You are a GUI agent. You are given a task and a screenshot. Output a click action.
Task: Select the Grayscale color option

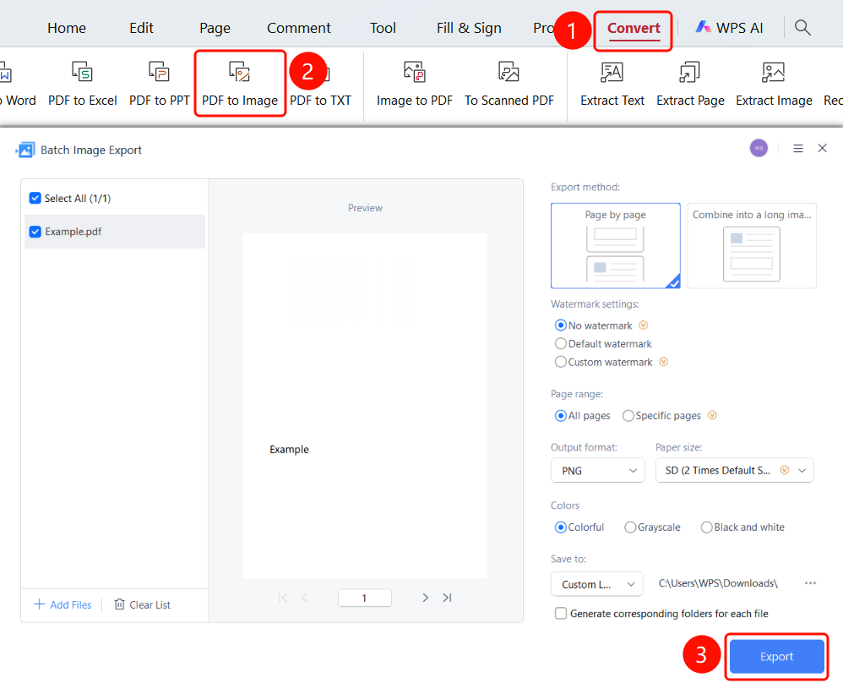pyautogui.click(x=630, y=527)
